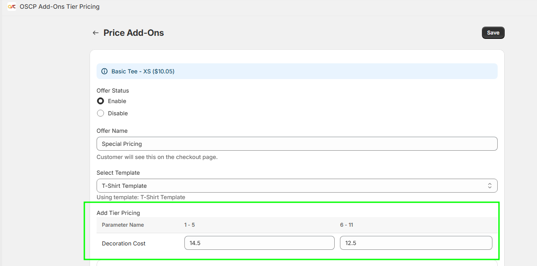The width and height of the screenshot is (537, 266).
Task: Click the OSCP Add-Ons Tier Pricing app title
Action: [x=59, y=7]
